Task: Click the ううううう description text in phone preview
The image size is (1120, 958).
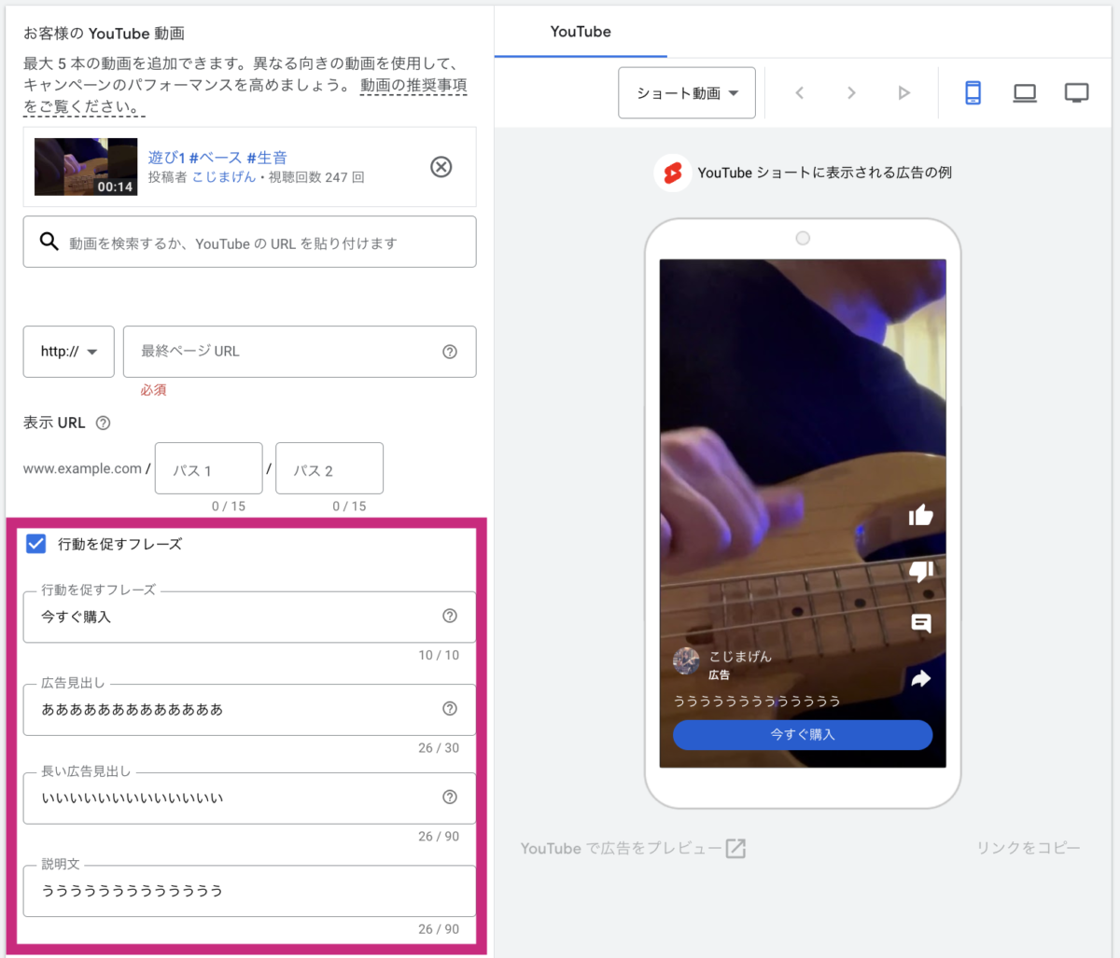Action: tap(757, 701)
